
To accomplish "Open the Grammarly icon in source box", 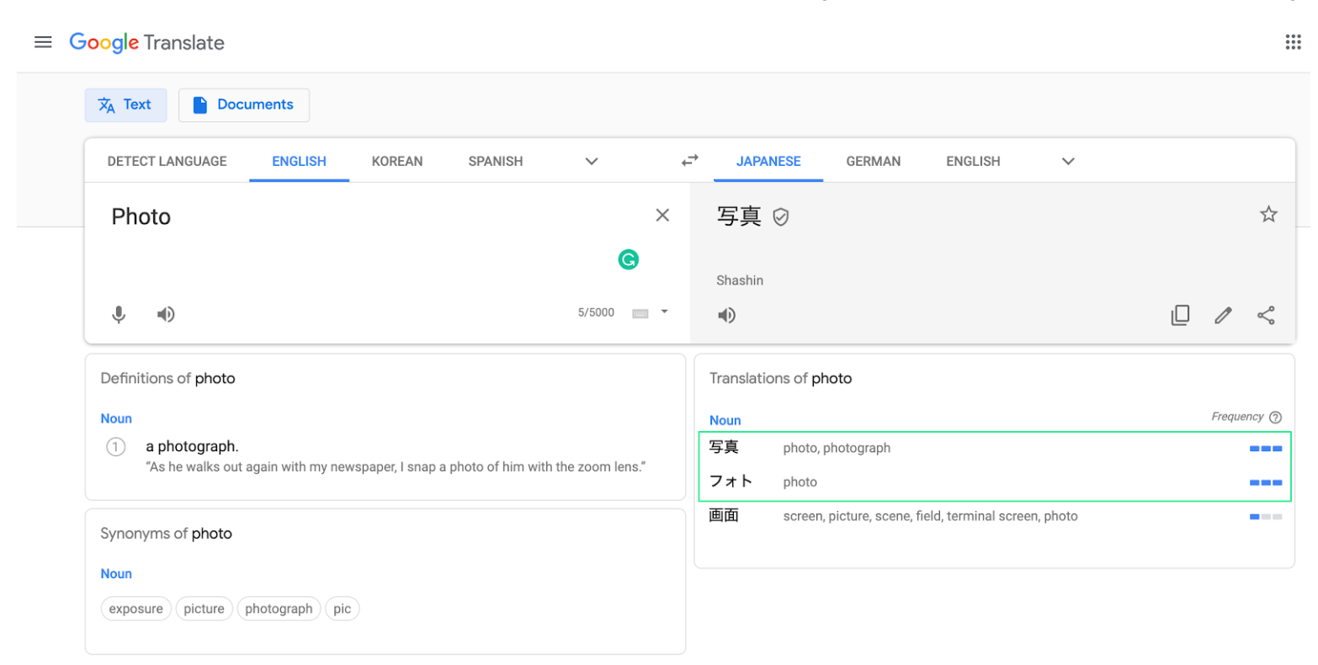I will (x=628, y=259).
